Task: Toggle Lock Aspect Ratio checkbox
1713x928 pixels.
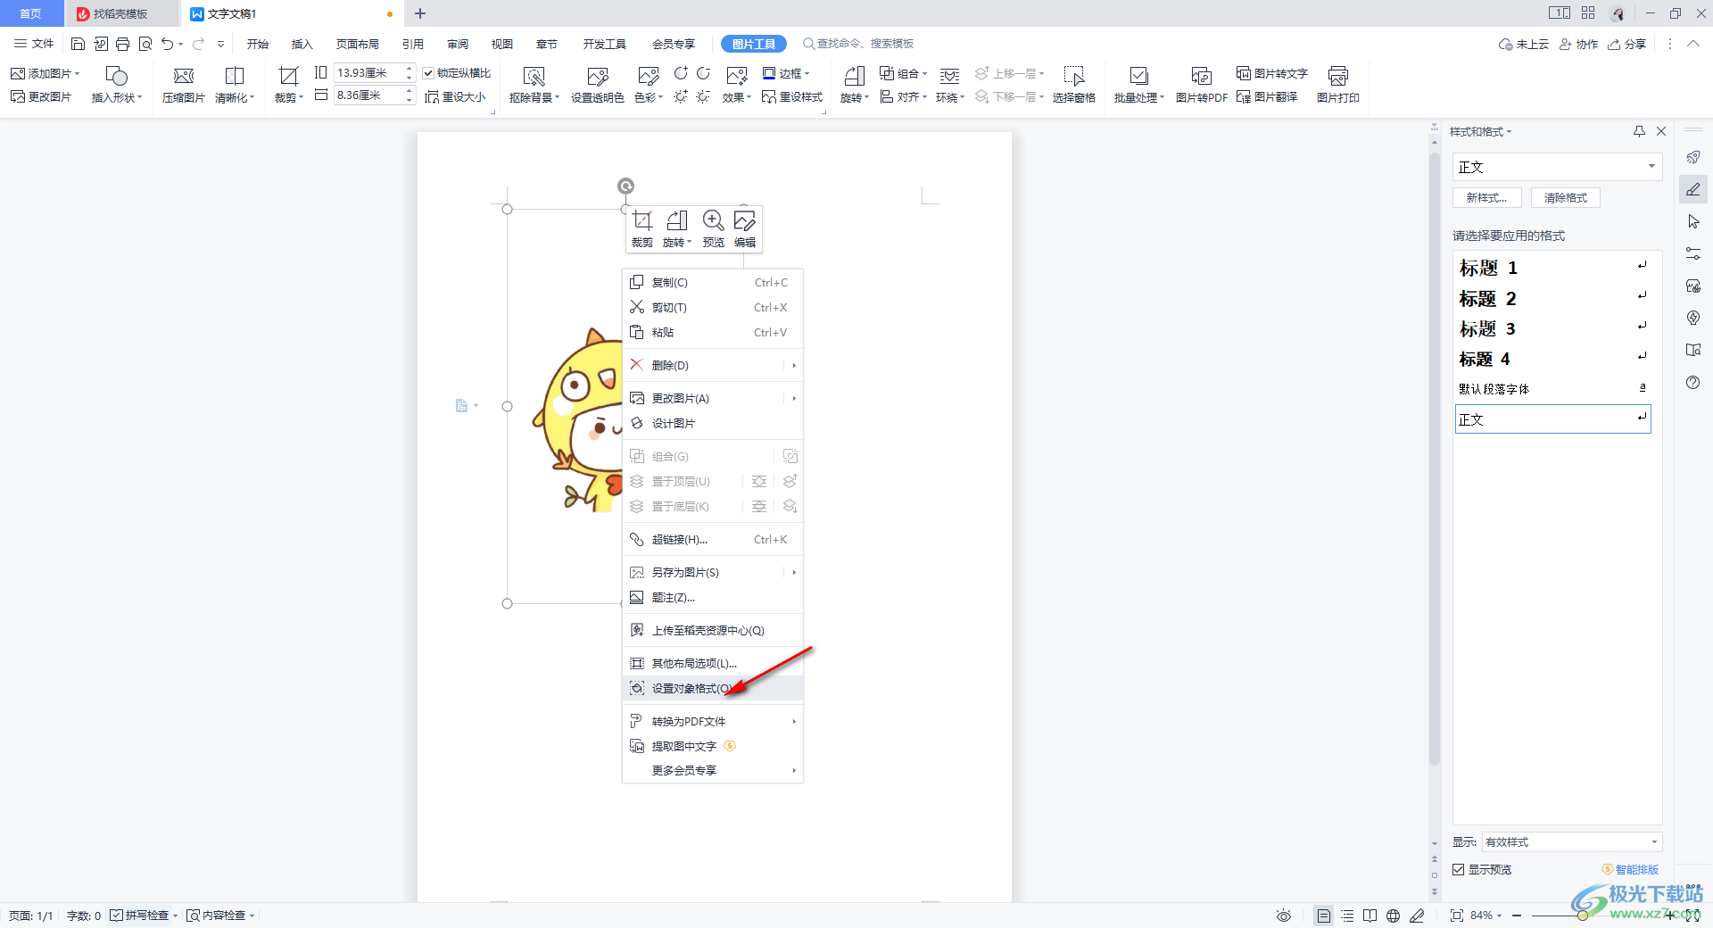Action: coord(429,73)
